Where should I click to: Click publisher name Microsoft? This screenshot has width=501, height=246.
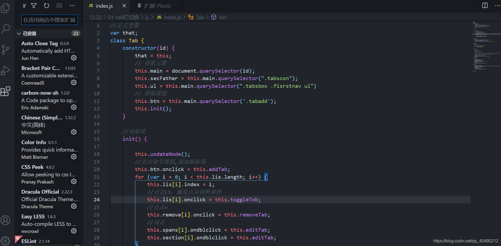point(31,132)
